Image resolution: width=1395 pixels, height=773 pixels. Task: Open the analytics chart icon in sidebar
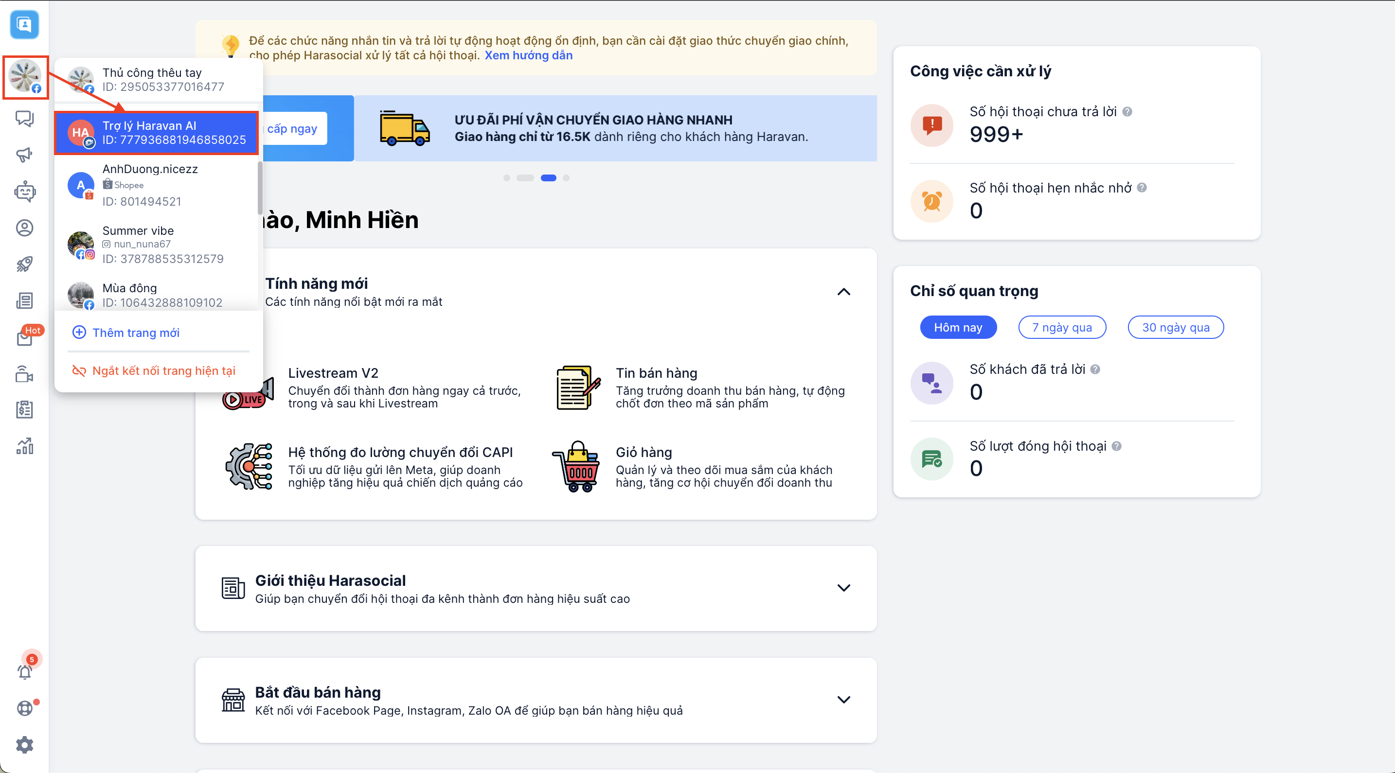coord(24,446)
